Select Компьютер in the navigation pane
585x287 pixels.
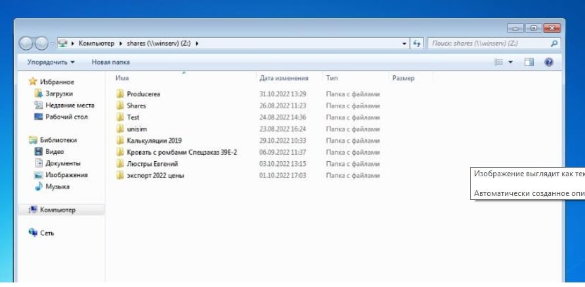click(62, 210)
